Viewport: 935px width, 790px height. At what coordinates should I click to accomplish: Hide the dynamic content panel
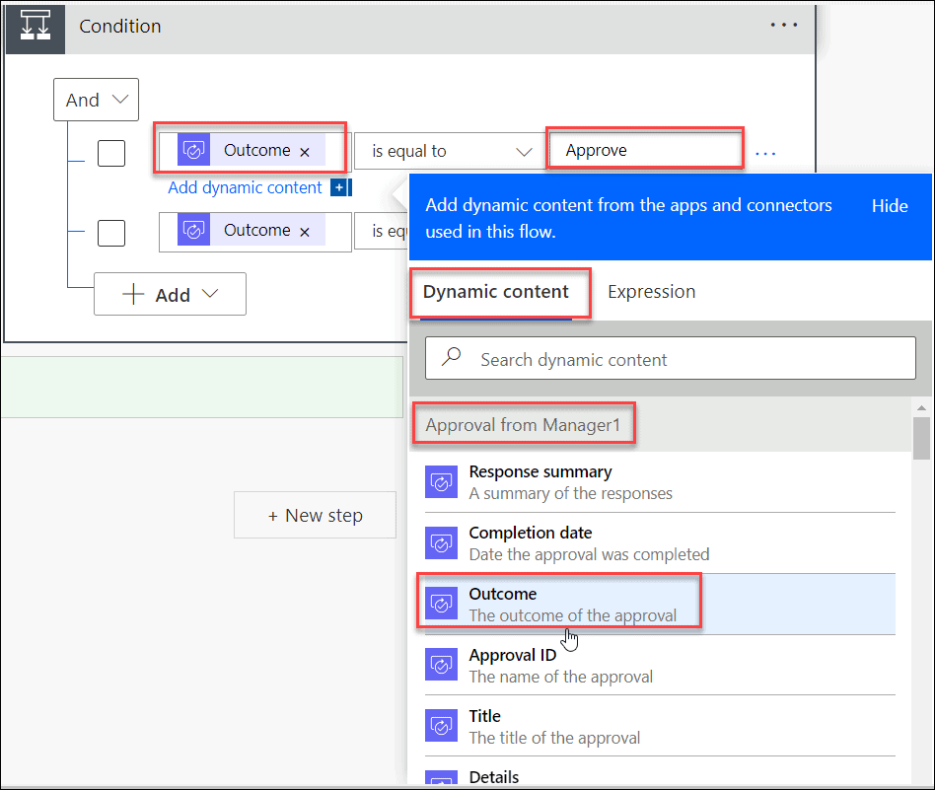coord(890,206)
